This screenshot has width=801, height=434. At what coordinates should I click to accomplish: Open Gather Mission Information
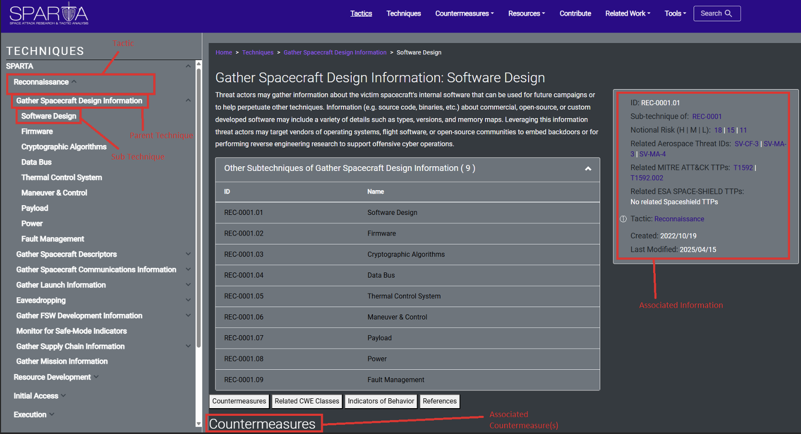click(62, 361)
